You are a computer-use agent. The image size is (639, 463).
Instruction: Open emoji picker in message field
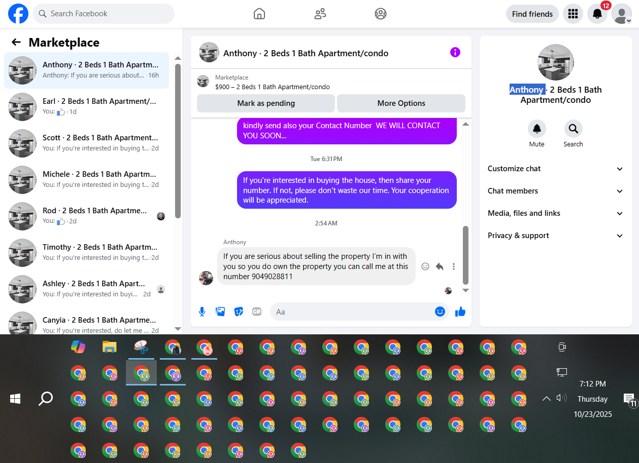pos(440,312)
